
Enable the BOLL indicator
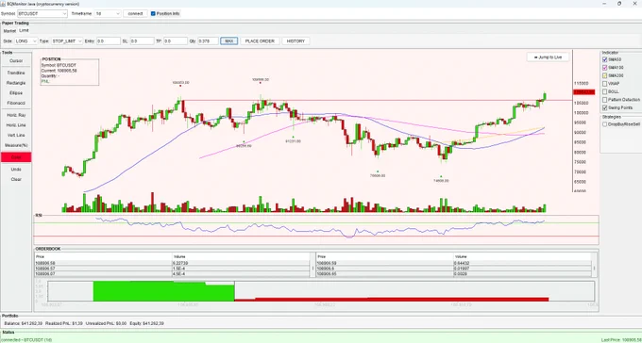[x=605, y=91]
